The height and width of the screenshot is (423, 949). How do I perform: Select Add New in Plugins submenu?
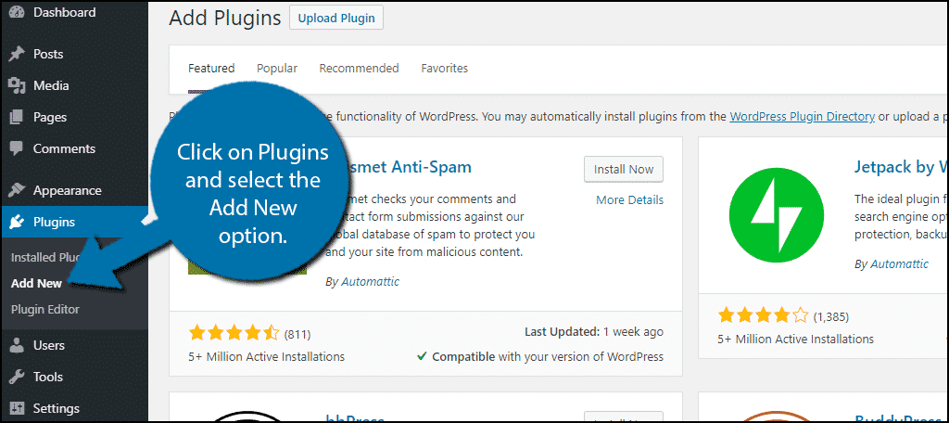(x=36, y=283)
